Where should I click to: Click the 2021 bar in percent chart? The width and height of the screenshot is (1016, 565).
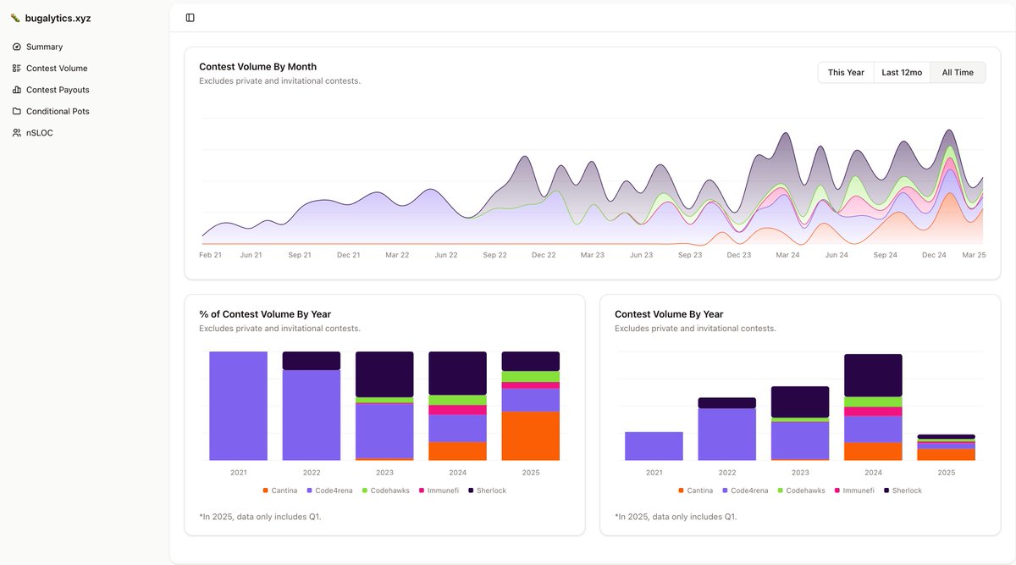click(x=239, y=406)
